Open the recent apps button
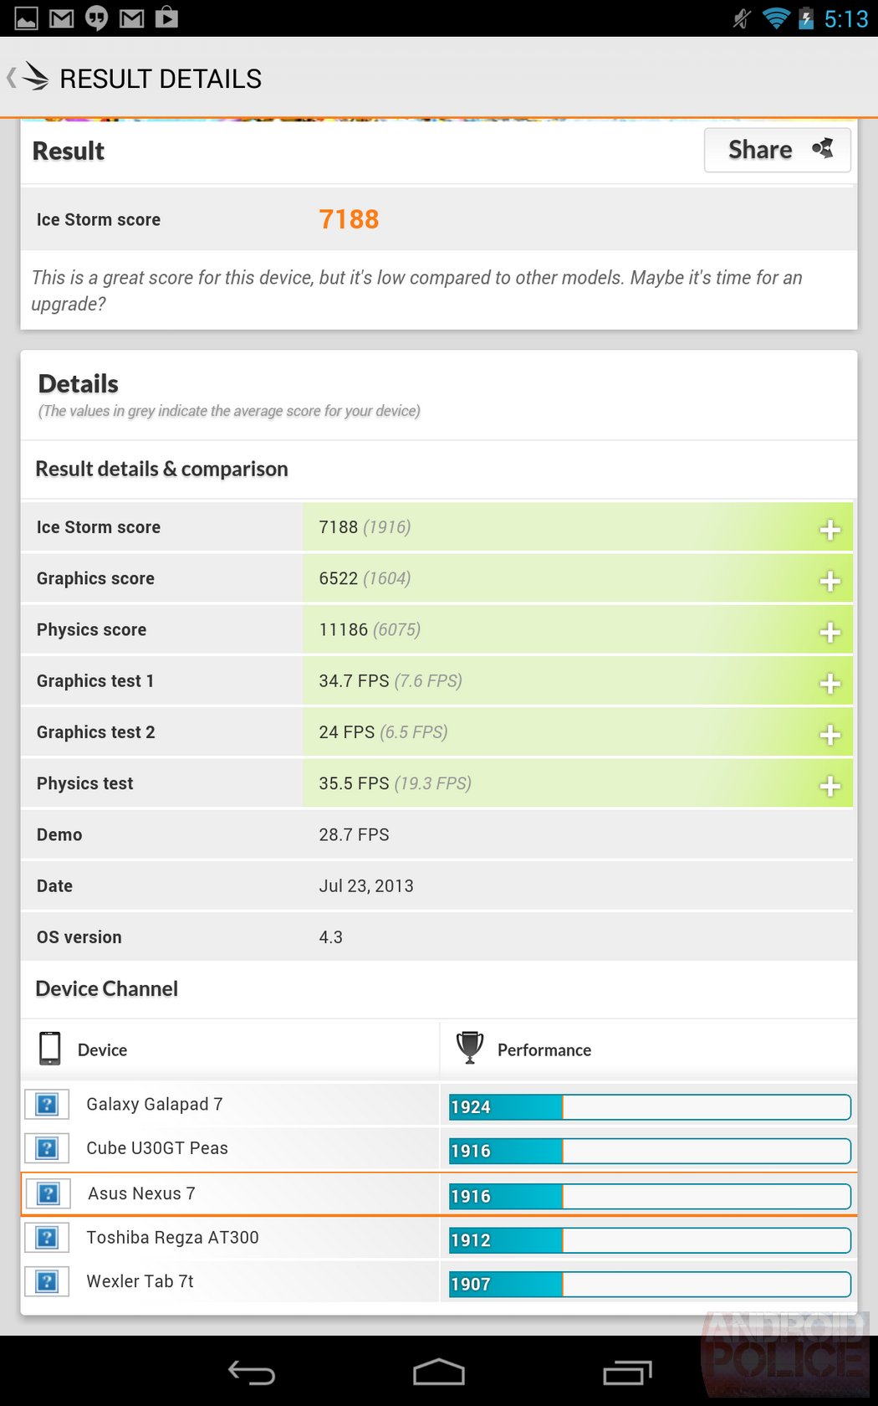This screenshot has height=1406, width=878. 627,1373
